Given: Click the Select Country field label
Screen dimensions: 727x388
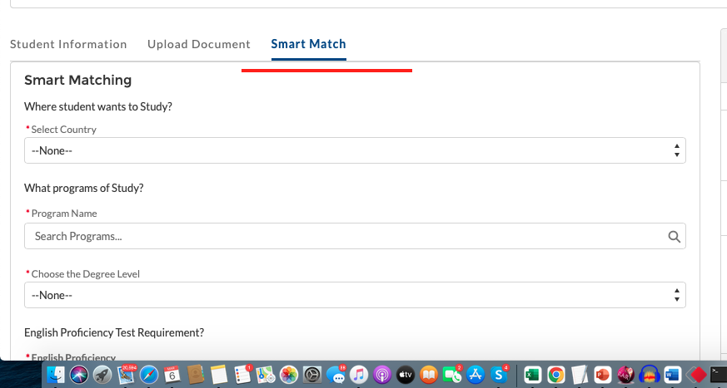Looking at the screenshot, I should click(x=63, y=130).
